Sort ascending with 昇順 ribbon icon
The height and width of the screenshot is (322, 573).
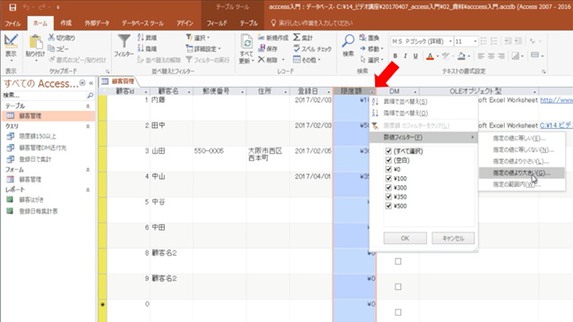pos(141,38)
